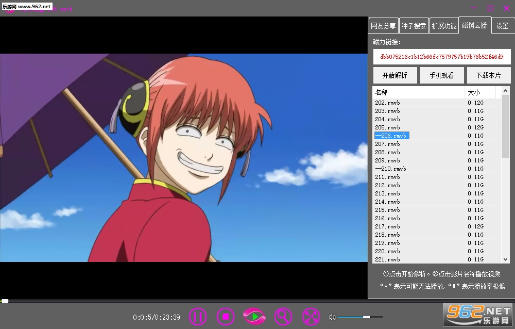This screenshot has height=329, width=515.
Task: Open the magnifier search icon in control bar
Action: click(283, 317)
